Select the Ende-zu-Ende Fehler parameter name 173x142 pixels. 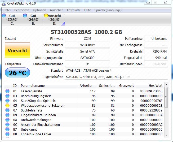(x=36, y=134)
